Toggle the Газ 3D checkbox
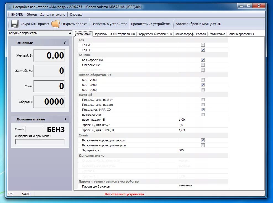The height and width of the screenshot is (203, 273). click(x=203, y=50)
